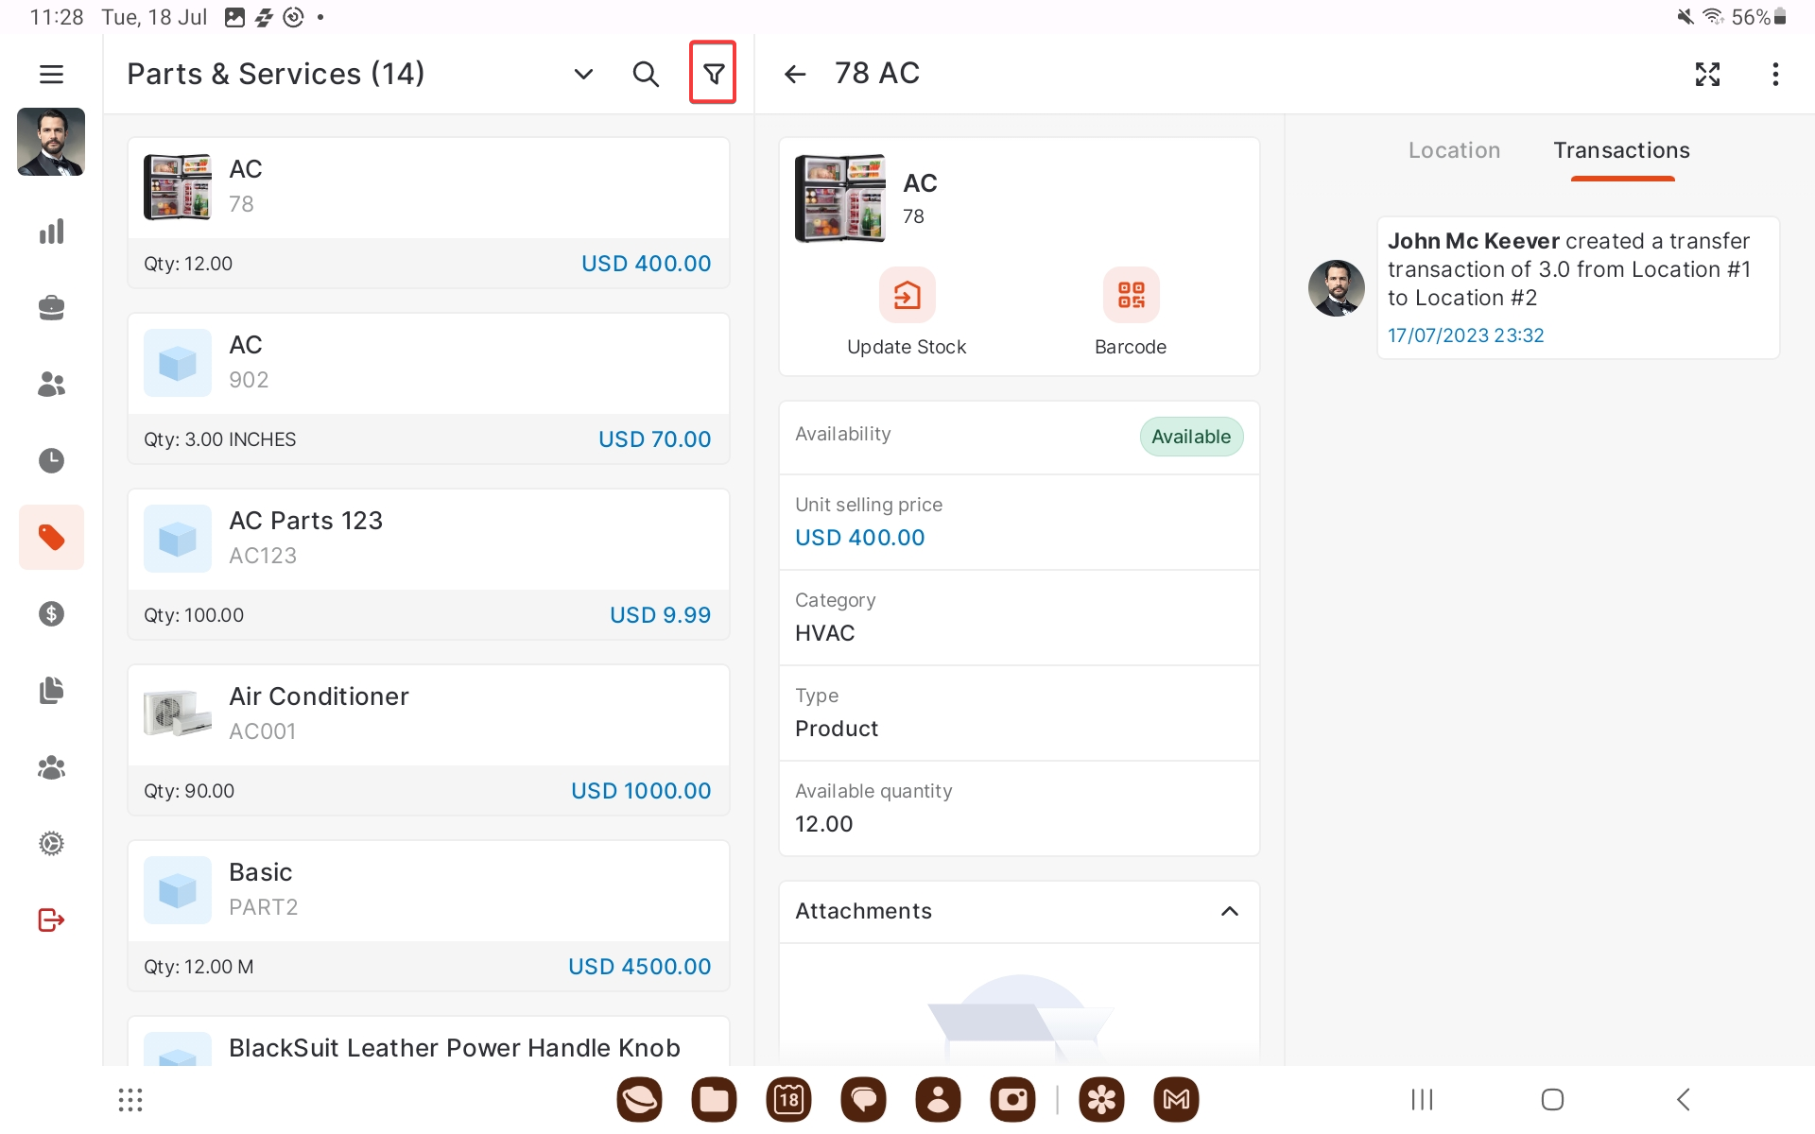The height and width of the screenshot is (1134, 1815).
Task: Tap the search magnifier icon
Action: [x=645, y=74]
